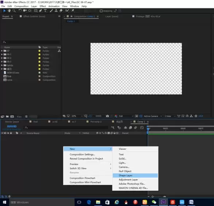The height and width of the screenshot is (206, 214).
Task: Select the Pen tool
Action: click(41, 11)
